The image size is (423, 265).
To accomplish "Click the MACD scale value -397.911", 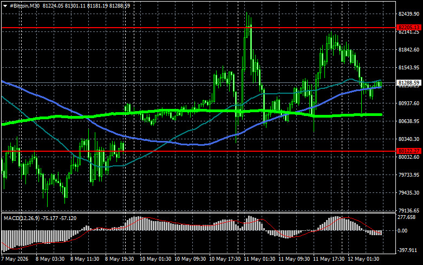I will coord(407,250).
